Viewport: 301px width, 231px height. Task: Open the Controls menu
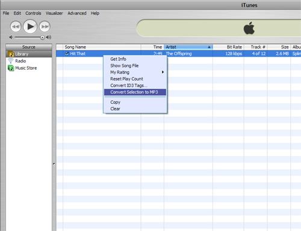pos(33,13)
